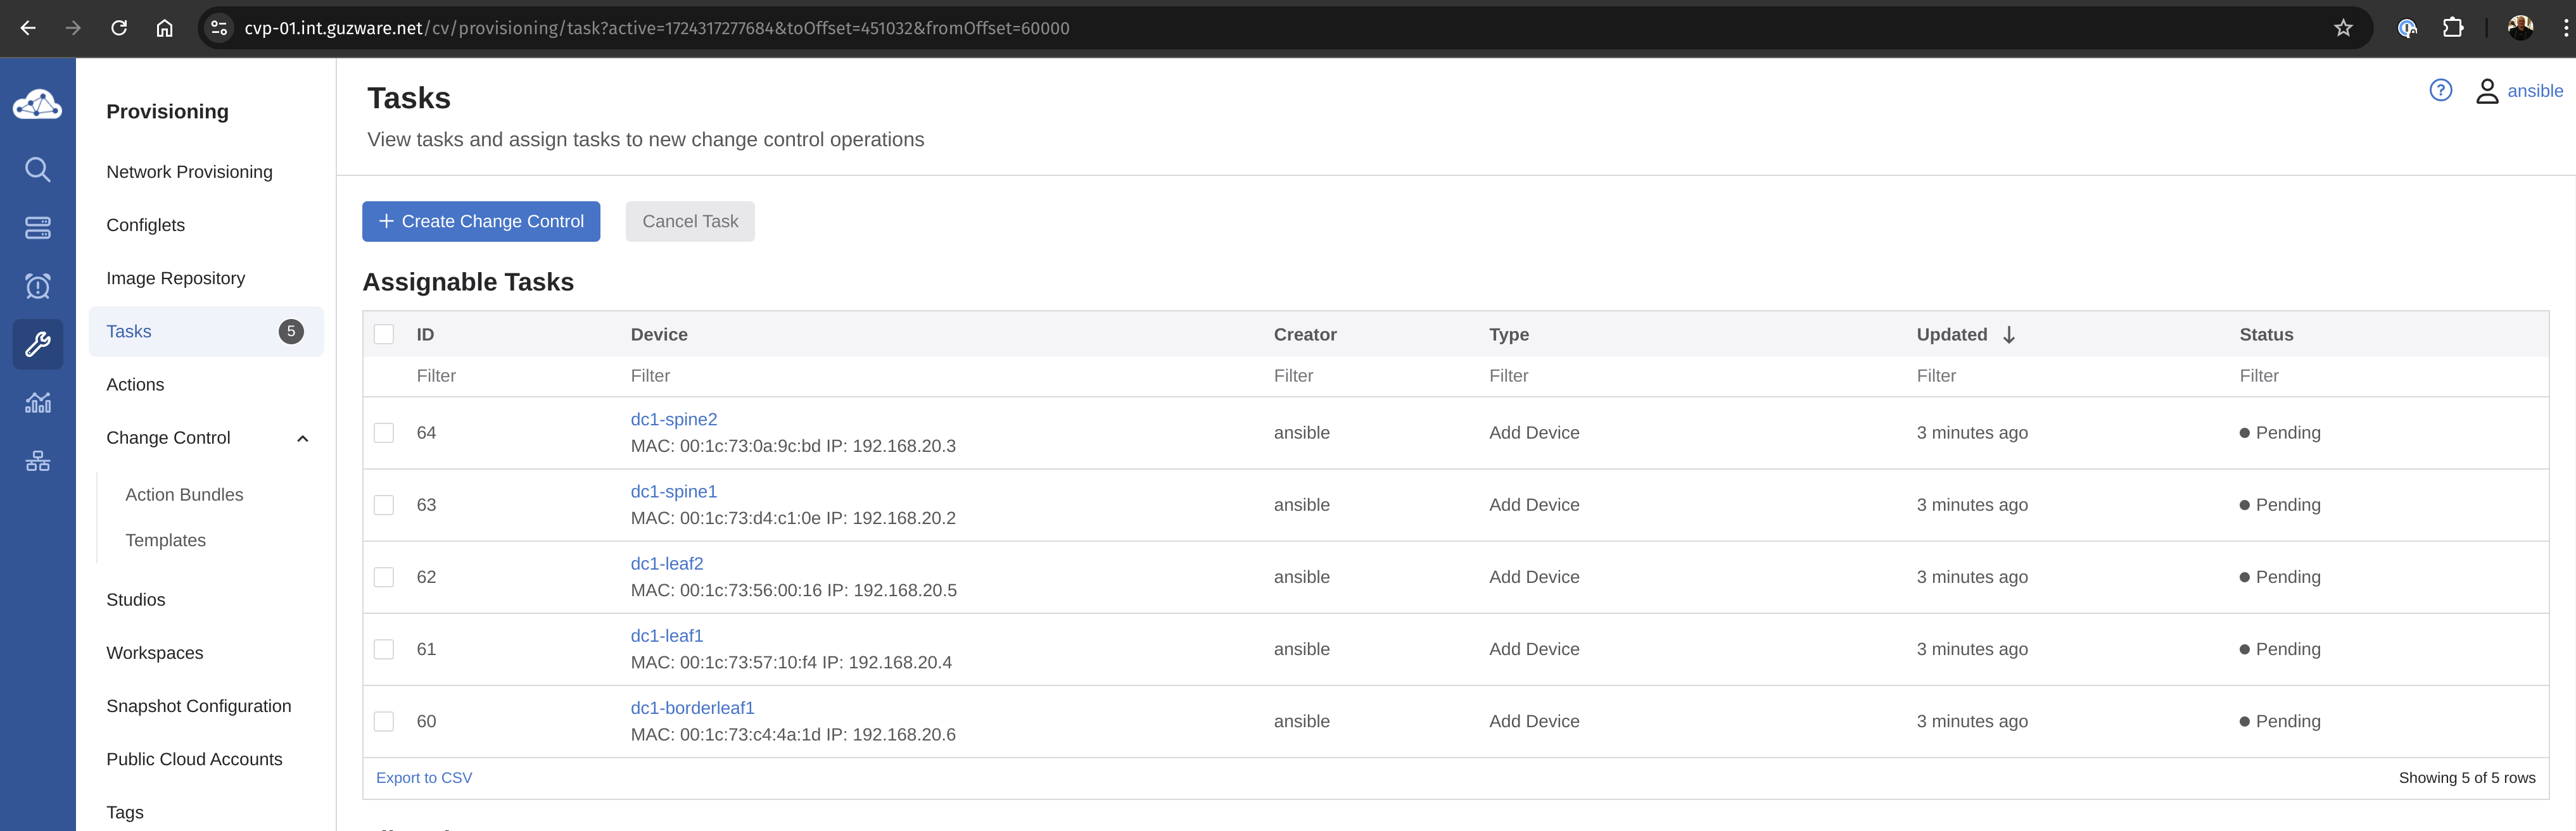
Task: Open Snapshot Configuration menu item
Action: click(x=198, y=706)
